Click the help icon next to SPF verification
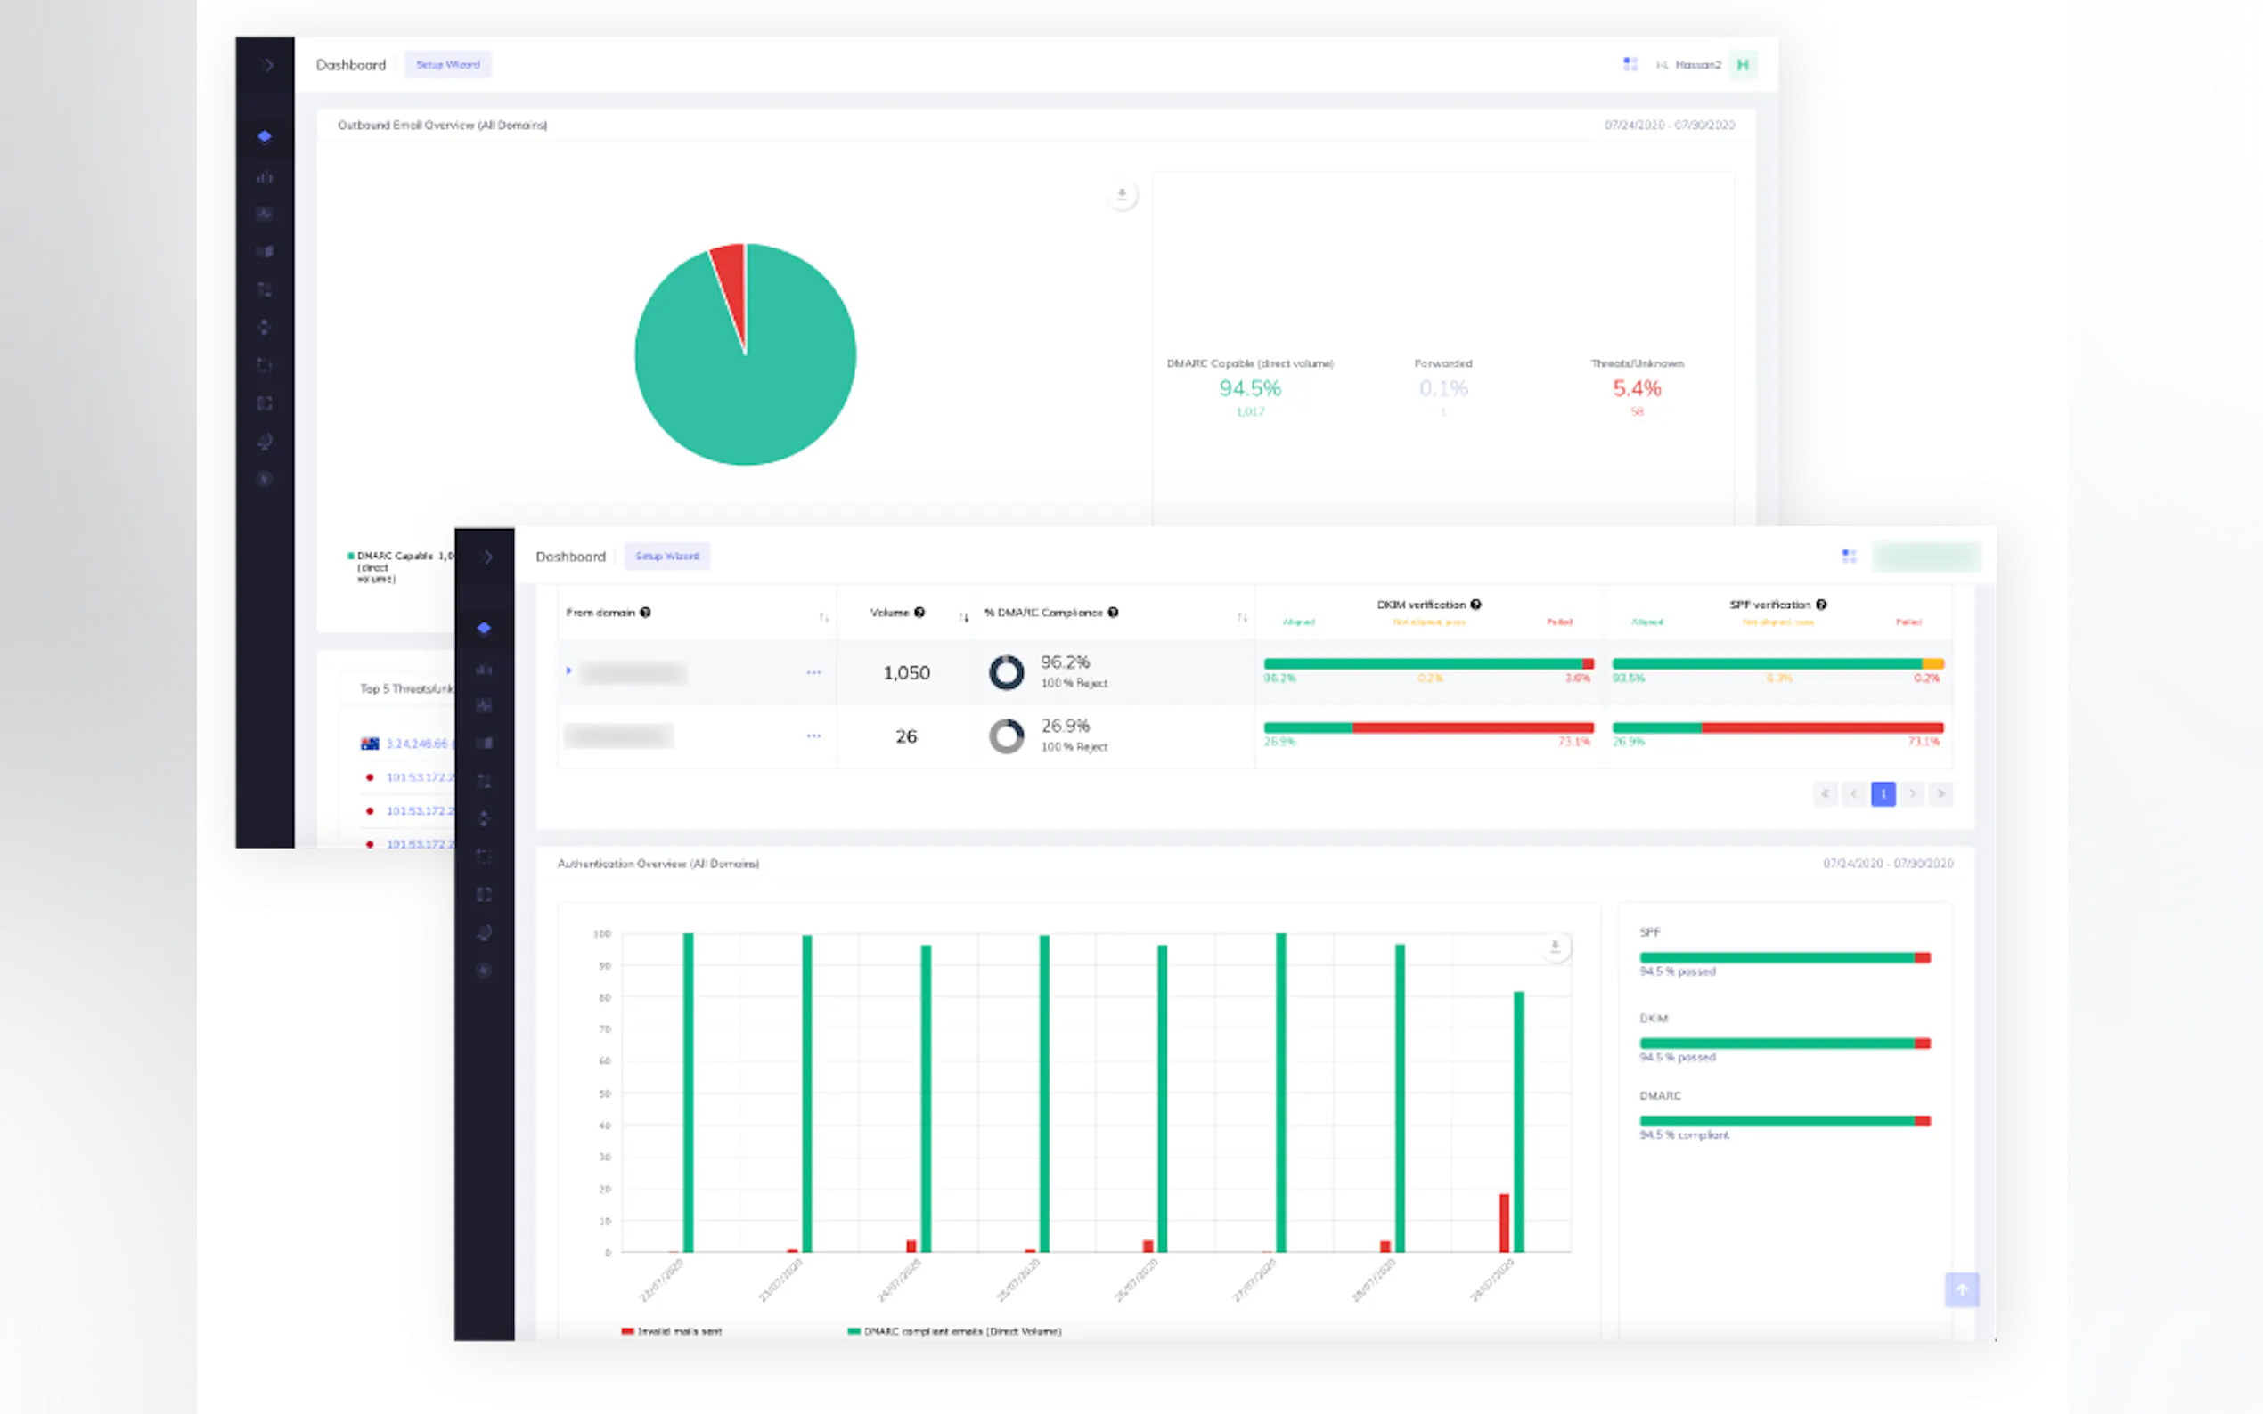This screenshot has width=2263, height=1414. click(x=1820, y=604)
